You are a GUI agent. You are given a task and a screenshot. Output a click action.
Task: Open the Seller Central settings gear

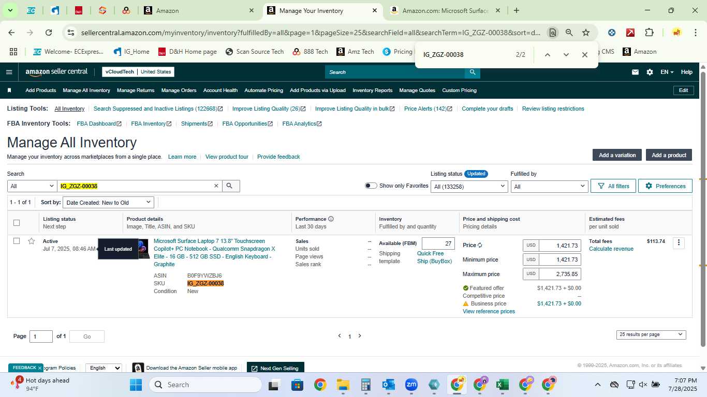click(650, 72)
